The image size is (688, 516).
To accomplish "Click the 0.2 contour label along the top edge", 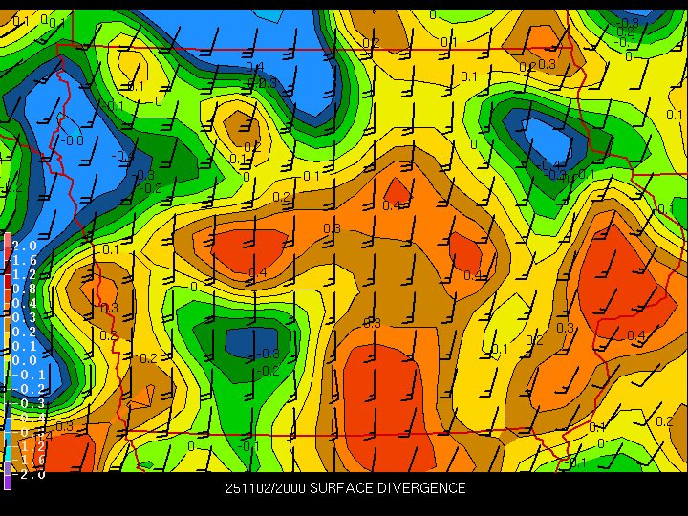I will point(371,43).
